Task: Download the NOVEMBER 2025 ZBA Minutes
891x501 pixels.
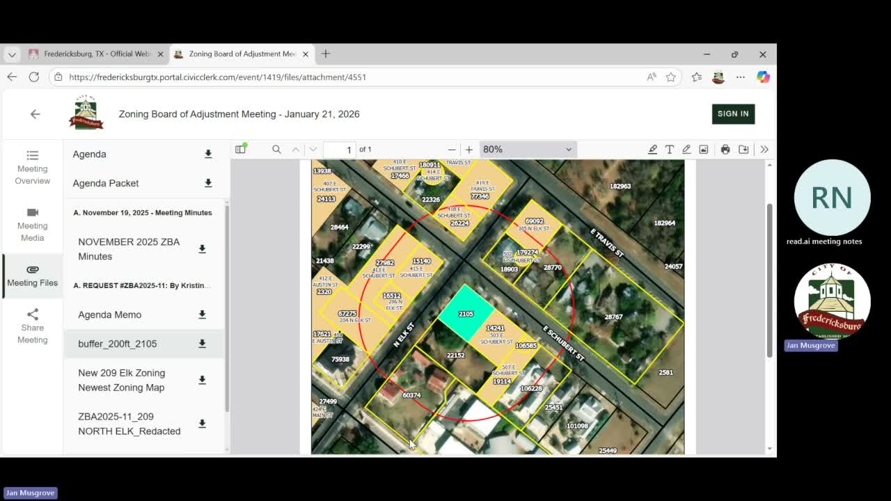Action: 202,249
